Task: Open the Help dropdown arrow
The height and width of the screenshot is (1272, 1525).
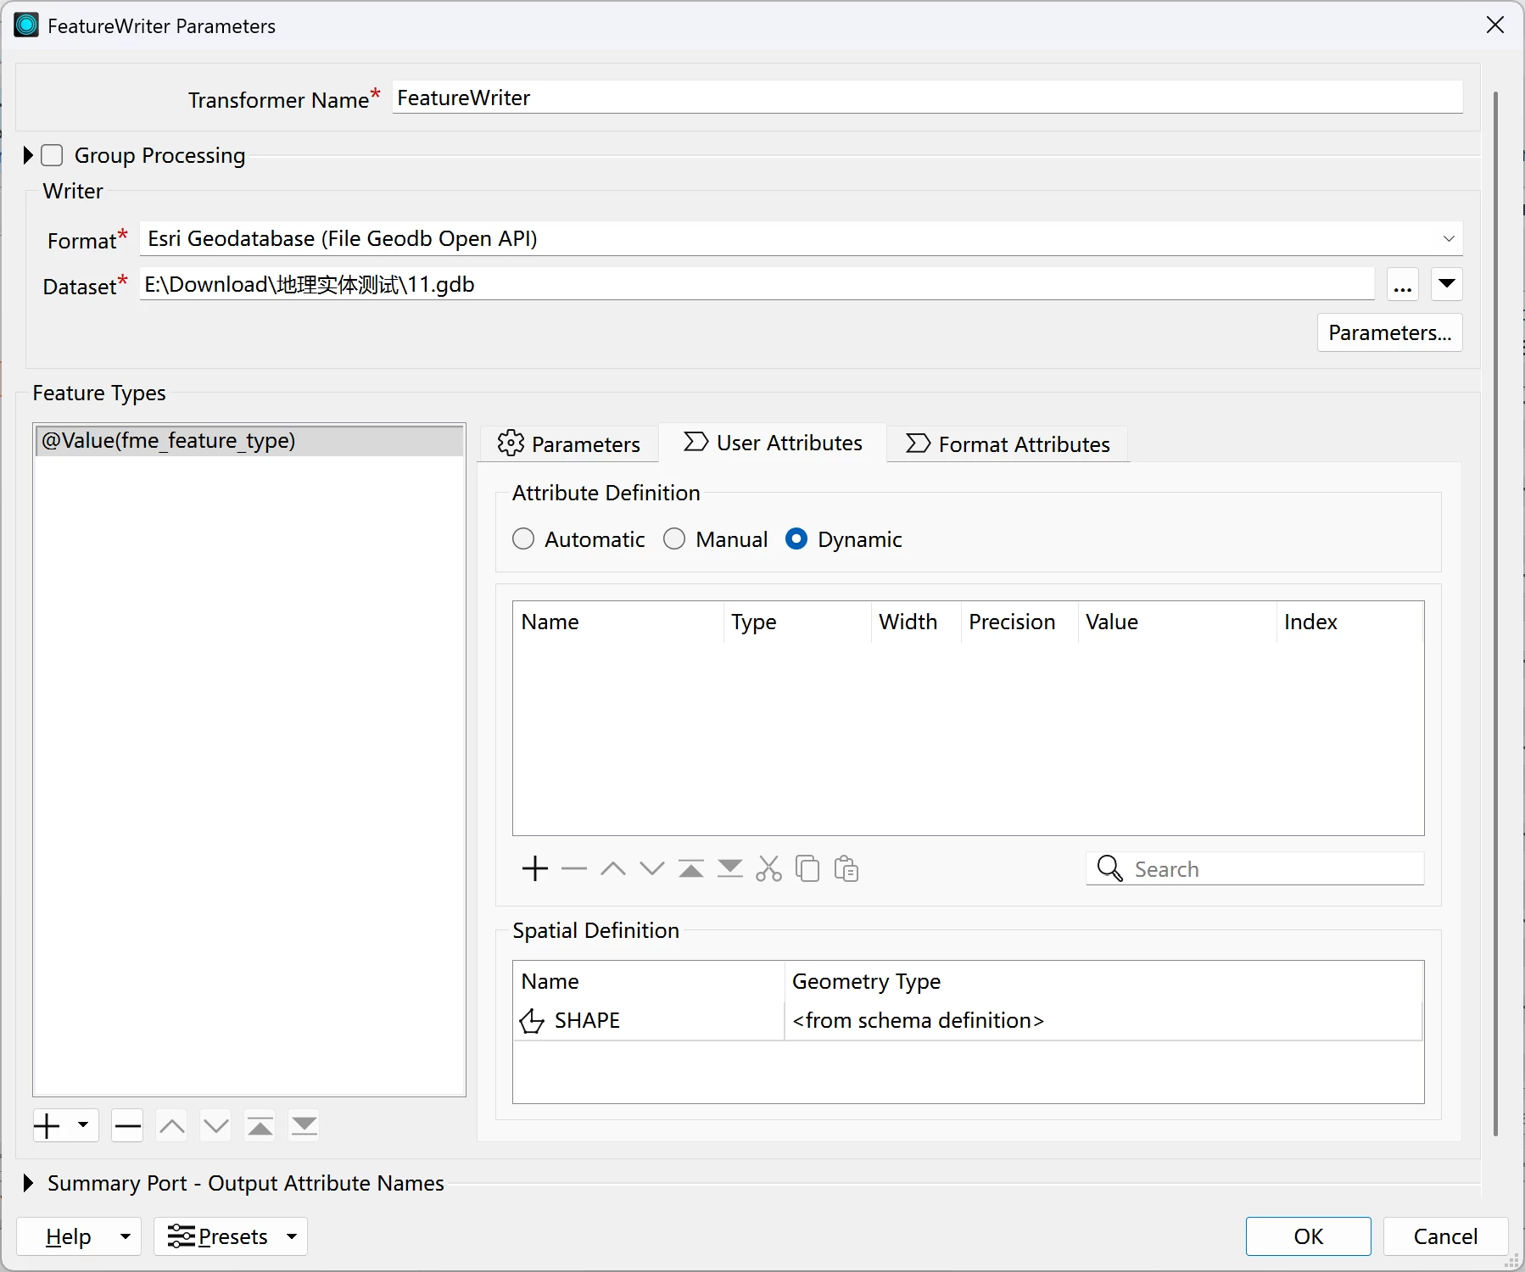Action: pyautogui.click(x=126, y=1236)
